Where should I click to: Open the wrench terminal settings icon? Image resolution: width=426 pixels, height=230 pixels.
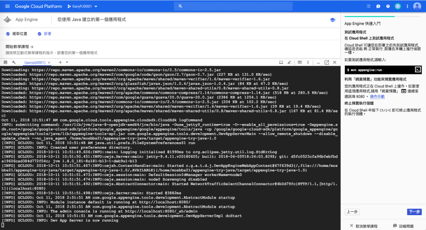pos(14,62)
